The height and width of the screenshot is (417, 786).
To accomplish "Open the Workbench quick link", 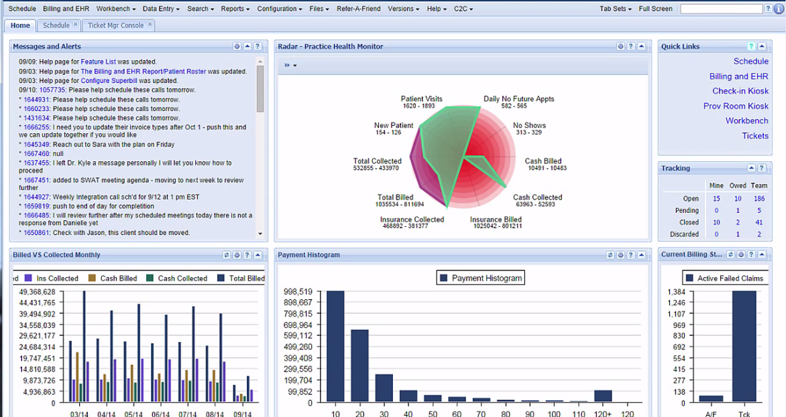I will click(x=747, y=120).
